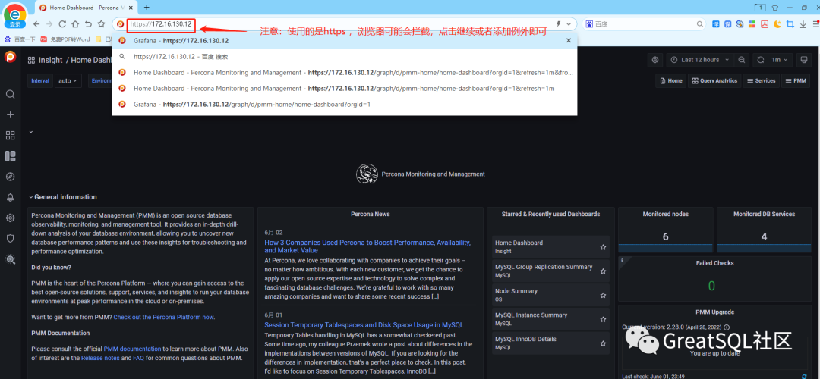The height and width of the screenshot is (379, 820).
Task: Click the Create plus icon in sidebar
Action: pyautogui.click(x=10, y=115)
